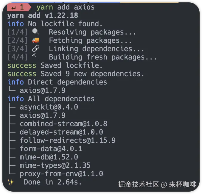
Task: Click the direct dependency axios@1.7.9 entry
Action: click(x=43, y=90)
